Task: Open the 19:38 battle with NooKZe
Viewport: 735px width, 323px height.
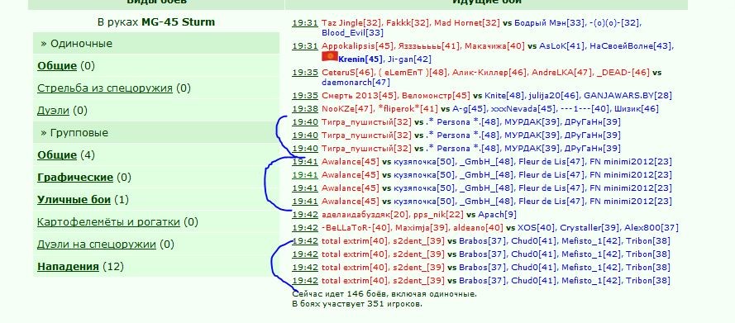Action: pyautogui.click(x=305, y=108)
